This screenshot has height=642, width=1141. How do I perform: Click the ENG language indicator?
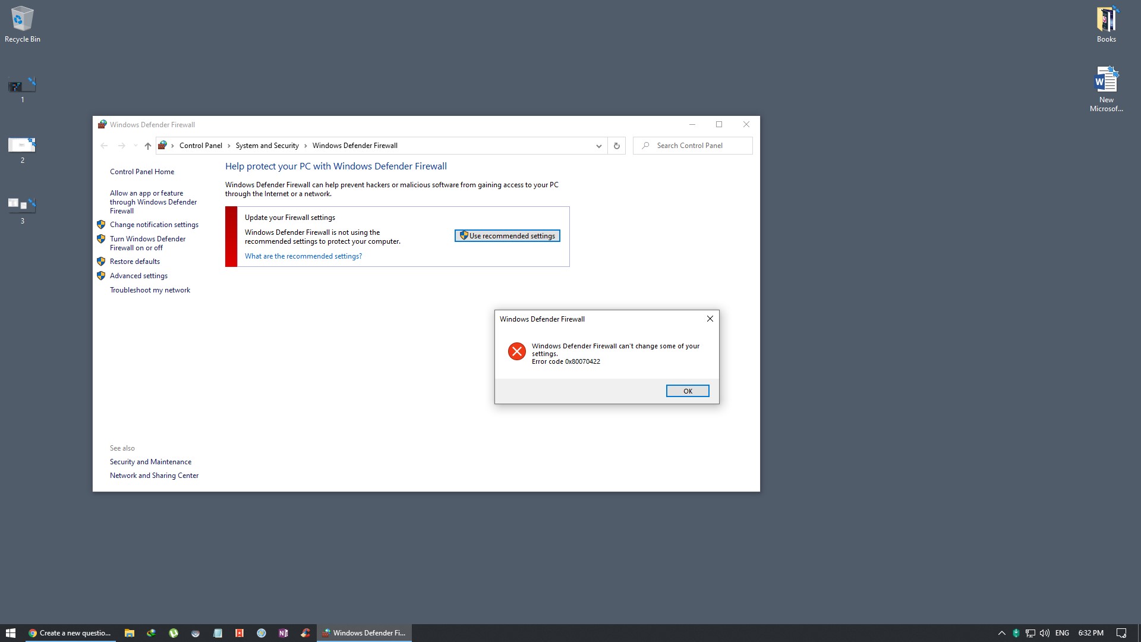tap(1062, 633)
